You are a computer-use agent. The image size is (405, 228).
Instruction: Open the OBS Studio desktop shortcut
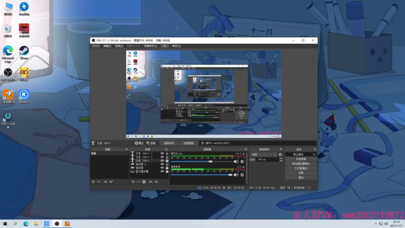point(8,74)
